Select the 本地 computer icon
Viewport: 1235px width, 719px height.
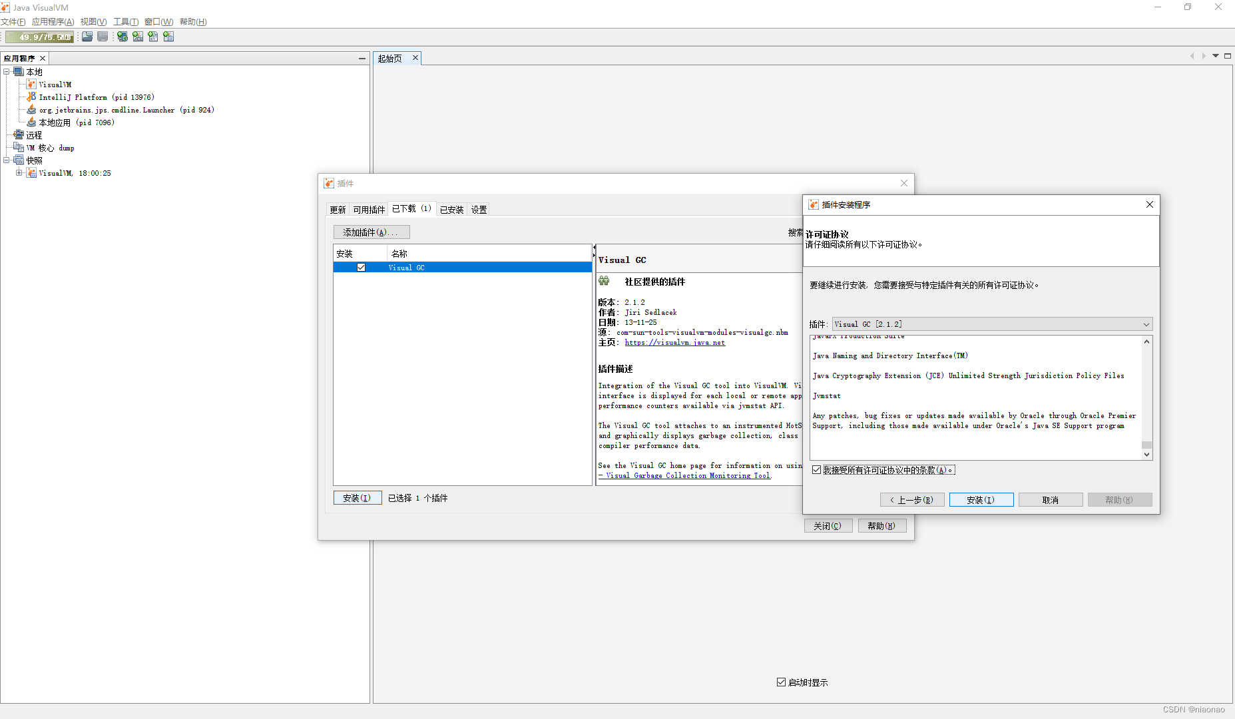point(19,71)
